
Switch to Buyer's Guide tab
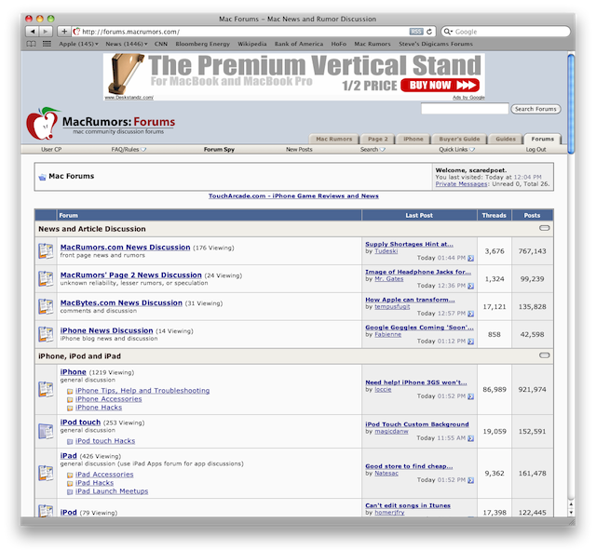(459, 139)
